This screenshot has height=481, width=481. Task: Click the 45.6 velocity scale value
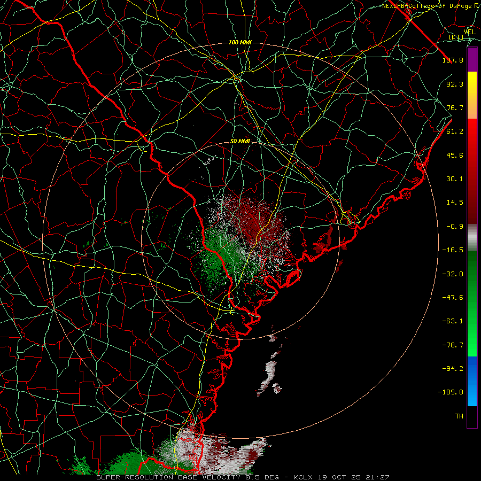point(455,155)
